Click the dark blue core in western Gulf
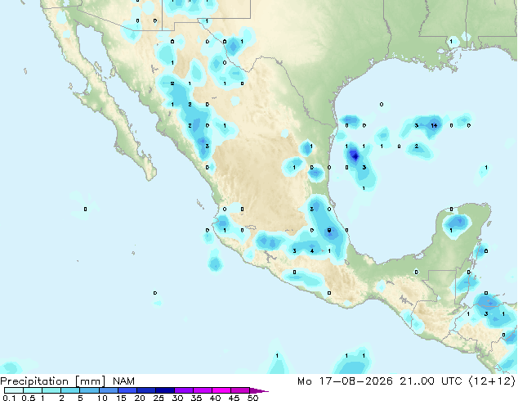 pos(355,155)
